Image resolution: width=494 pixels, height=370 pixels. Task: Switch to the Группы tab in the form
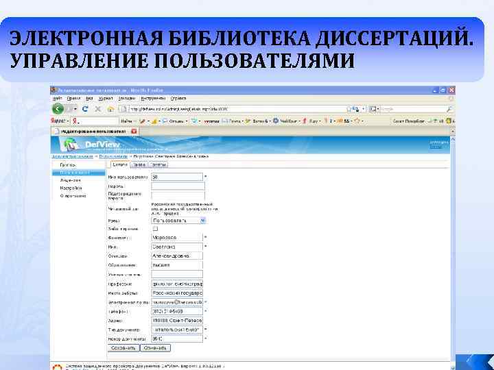click(158, 164)
